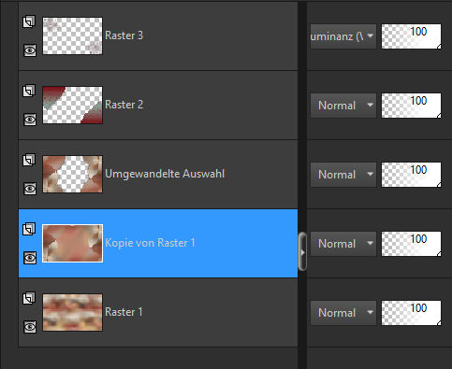Click layer type icon of Kopie von Raster 1
Screen dimensions: 452x369
[x=29, y=229]
